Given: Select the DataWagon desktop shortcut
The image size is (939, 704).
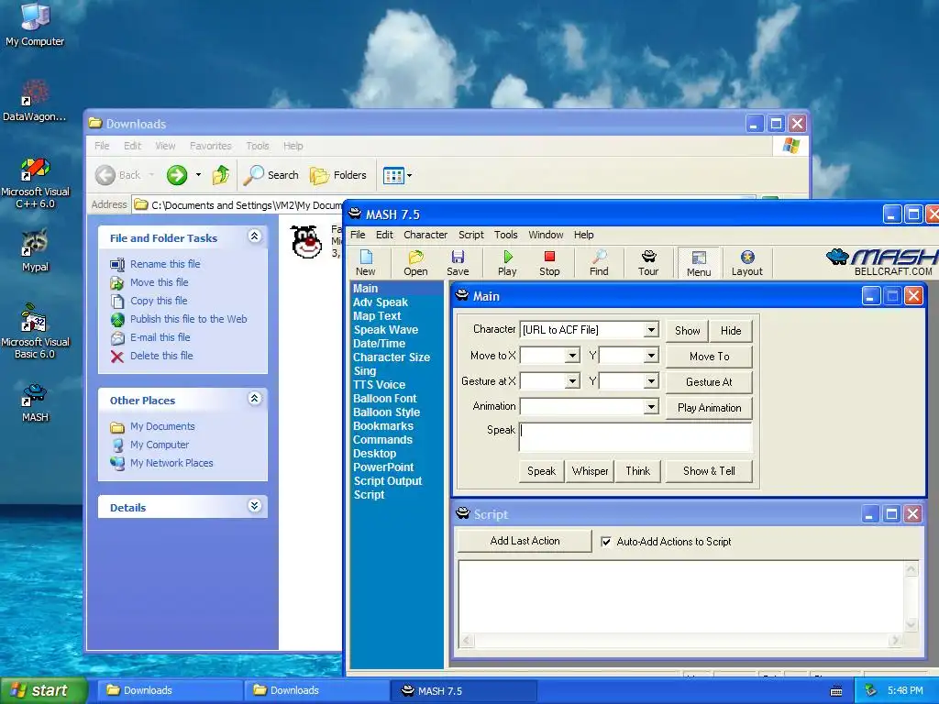Looking at the screenshot, I should tap(35, 101).
